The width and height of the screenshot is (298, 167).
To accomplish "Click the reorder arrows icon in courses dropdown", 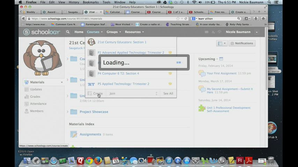I will [x=156, y=94].
